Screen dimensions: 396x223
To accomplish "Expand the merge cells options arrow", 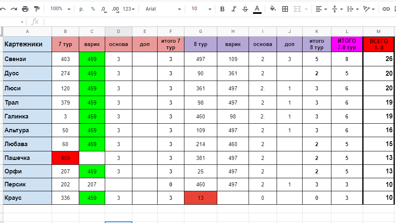I will pos(306,9).
